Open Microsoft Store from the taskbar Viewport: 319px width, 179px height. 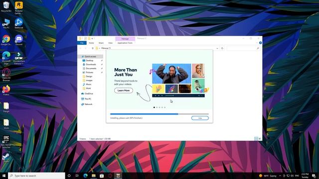[102, 176]
